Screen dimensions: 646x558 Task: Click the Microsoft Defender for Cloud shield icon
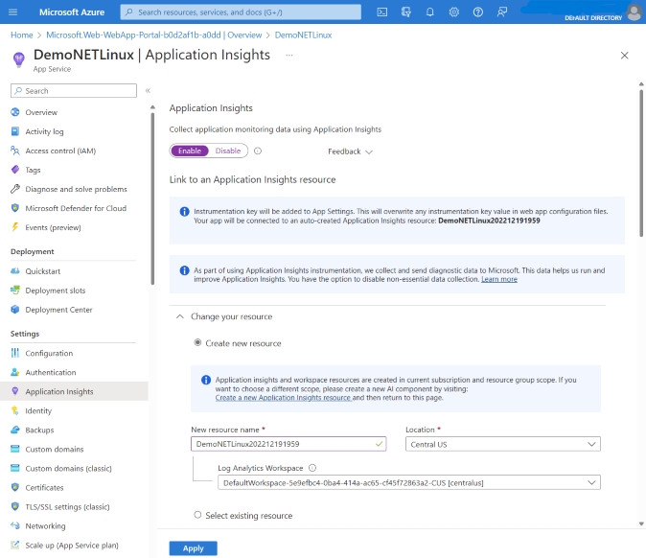(15, 208)
